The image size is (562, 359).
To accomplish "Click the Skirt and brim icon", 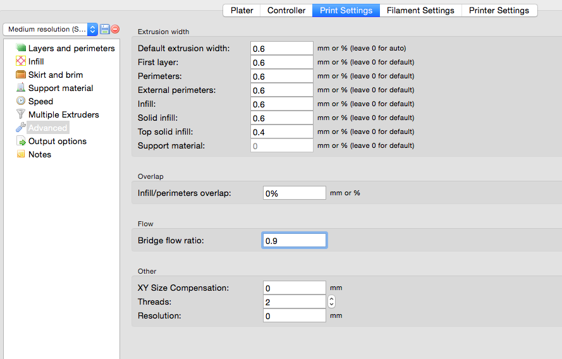I will (21, 75).
